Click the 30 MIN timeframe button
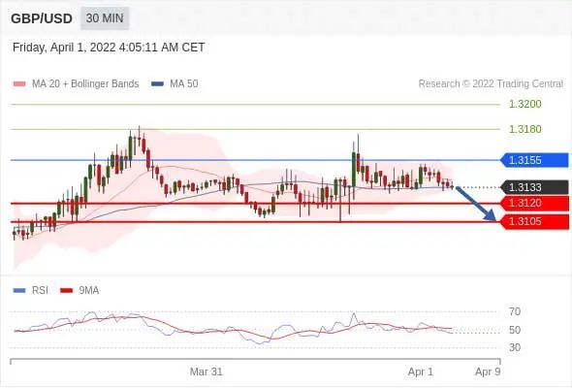This screenshot has width=572, height=388. coord(105,18)
